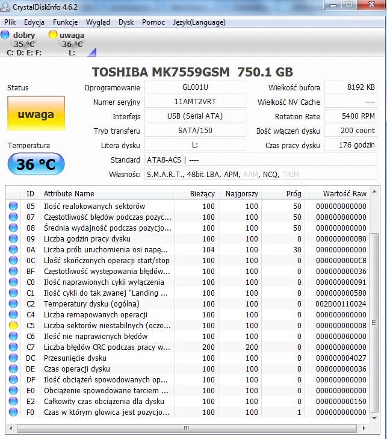Open the Wygląd menu
The image size is (387, 439).
coord(98,22)
